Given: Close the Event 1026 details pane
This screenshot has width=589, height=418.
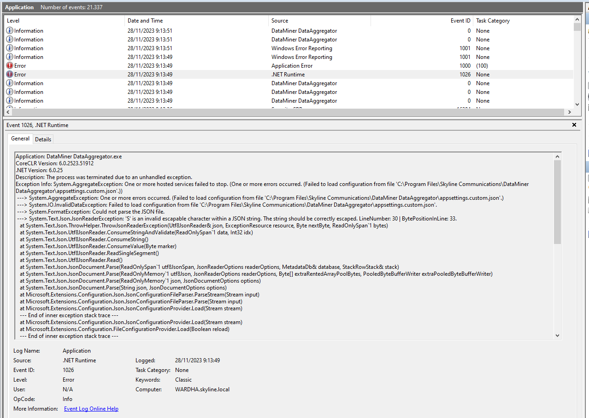Looking at the screenshot, I should [x=574, y=125].
